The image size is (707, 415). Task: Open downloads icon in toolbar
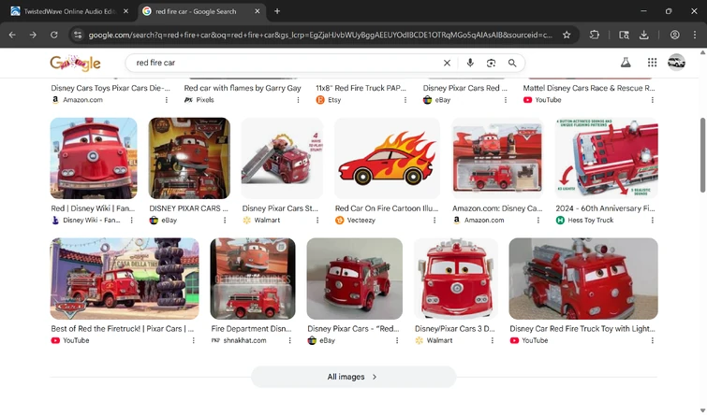[644, 35]
